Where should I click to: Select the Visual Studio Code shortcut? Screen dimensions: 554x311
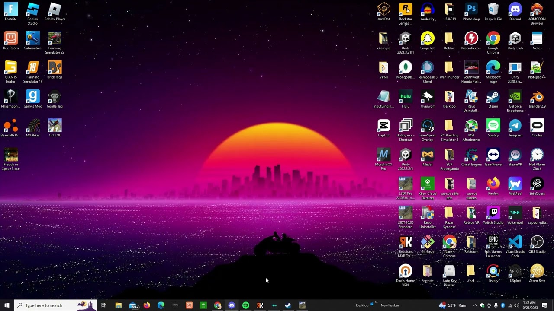coord(515,247)
